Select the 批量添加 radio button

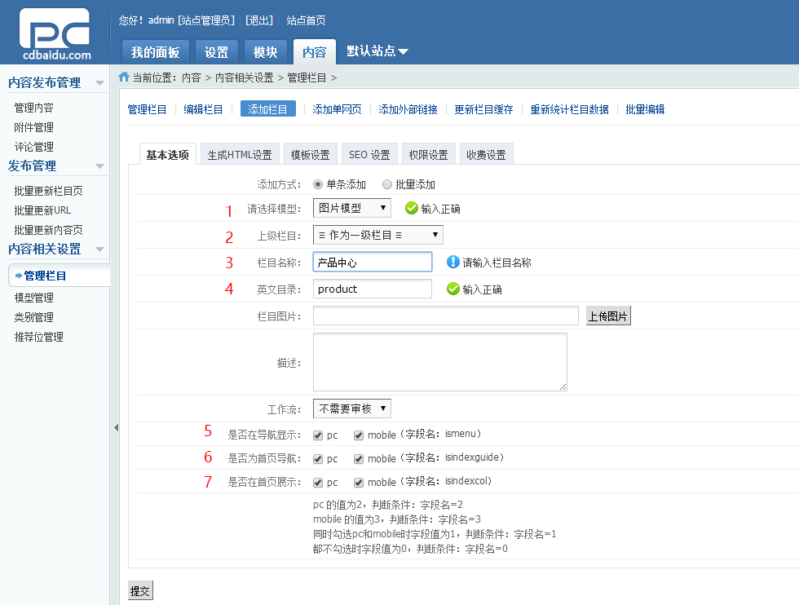click(x=387, y=184)
